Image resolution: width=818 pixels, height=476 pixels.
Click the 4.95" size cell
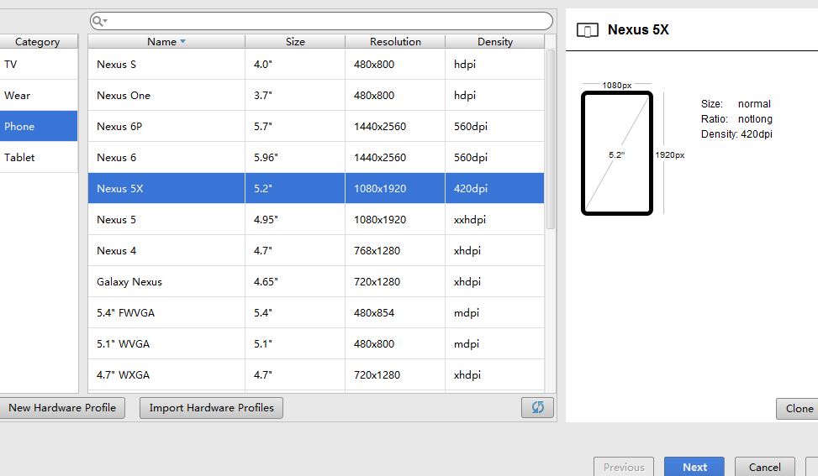click(295, 219)
